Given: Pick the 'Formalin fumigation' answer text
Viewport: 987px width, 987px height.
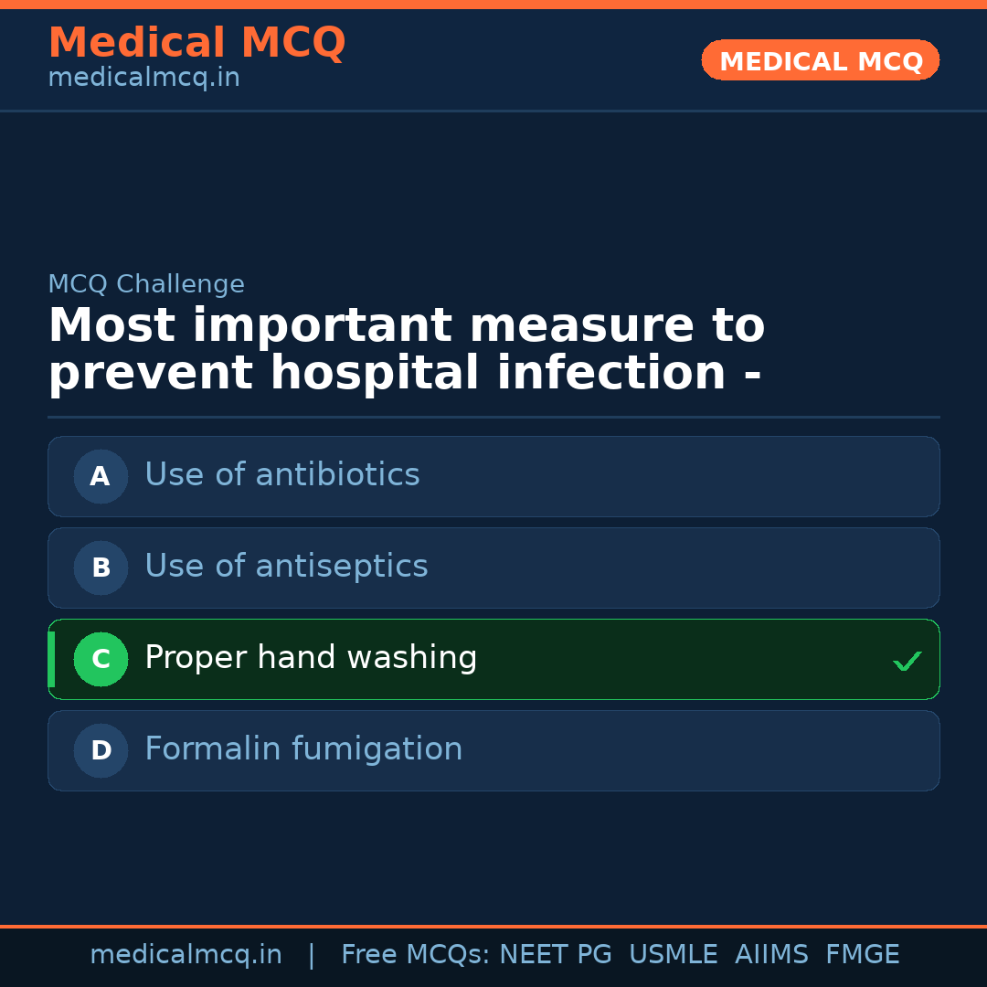Looking at the screenshot, I should 303,749.
